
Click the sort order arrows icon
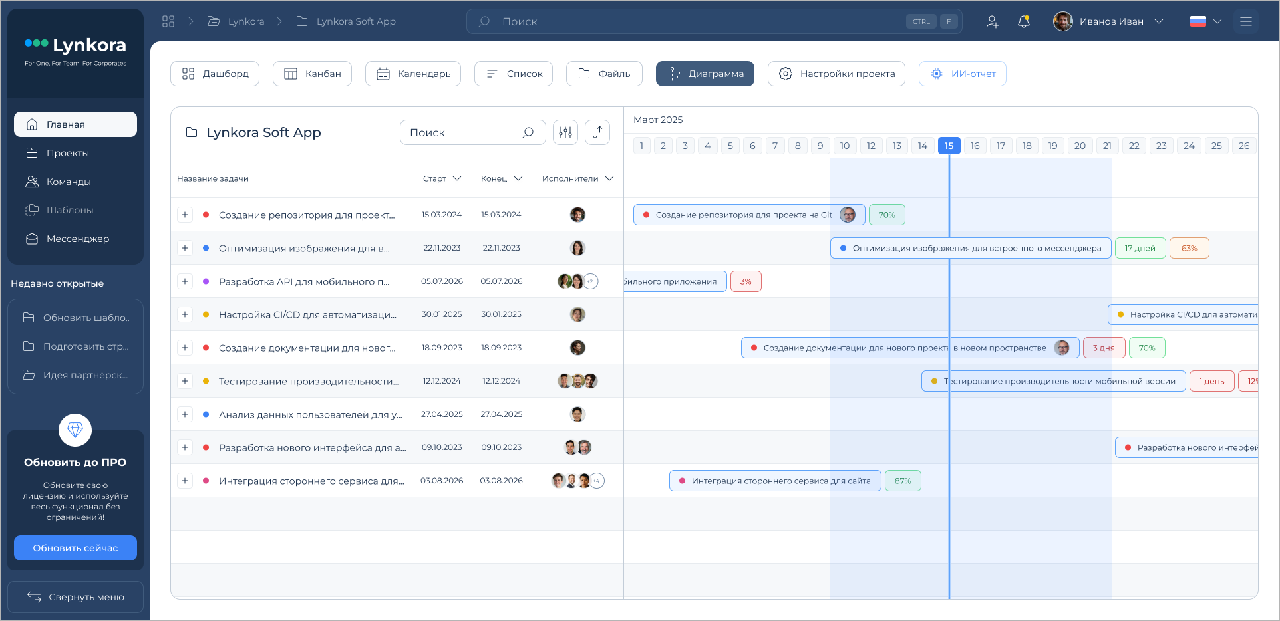click(x=597, y=132)
